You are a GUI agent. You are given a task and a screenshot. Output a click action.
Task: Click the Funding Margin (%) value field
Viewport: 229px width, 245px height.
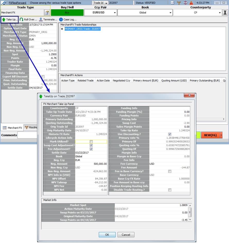click(x=170, y=112)
